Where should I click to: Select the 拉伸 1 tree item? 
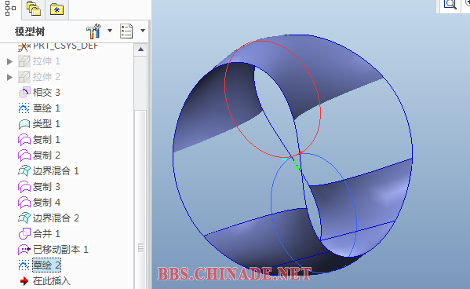click(46, 61)
